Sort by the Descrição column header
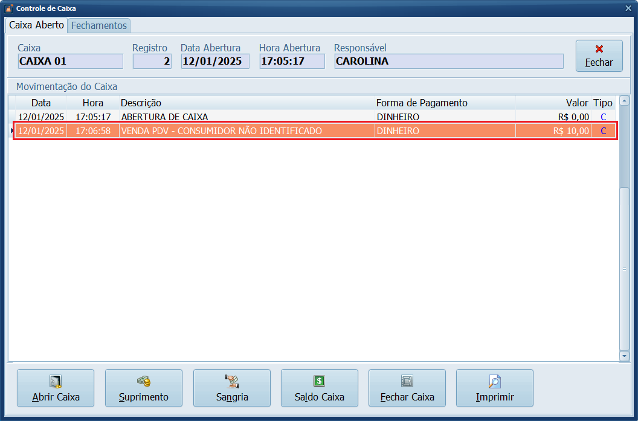638x421 pixels. pyautogui.click(x=141, y=103)
